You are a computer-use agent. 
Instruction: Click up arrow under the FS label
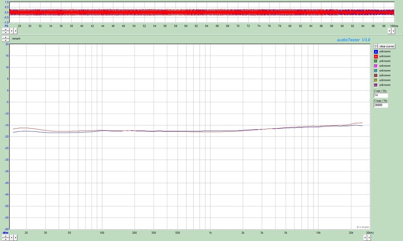[x=6, y=29]
